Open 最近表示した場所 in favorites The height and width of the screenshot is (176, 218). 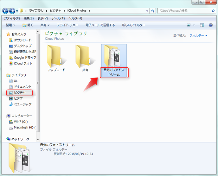coord(25,52)
